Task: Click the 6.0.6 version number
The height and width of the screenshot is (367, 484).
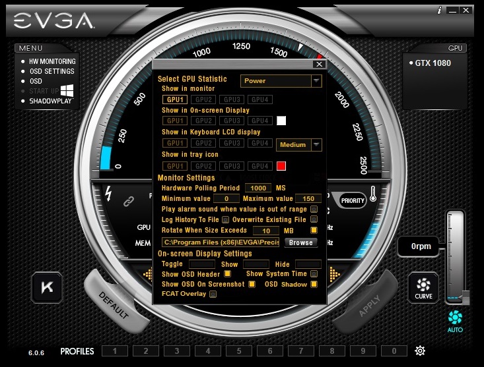Action: pyautogui.click(x=36, y=353)
